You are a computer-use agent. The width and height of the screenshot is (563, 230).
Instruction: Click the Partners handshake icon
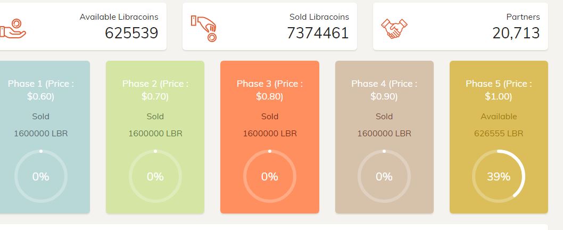(x=394, y=28)
